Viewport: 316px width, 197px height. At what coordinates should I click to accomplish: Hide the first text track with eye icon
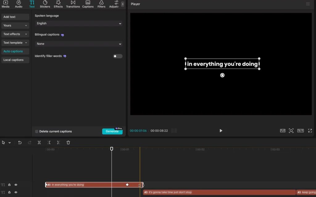[16, 185]
